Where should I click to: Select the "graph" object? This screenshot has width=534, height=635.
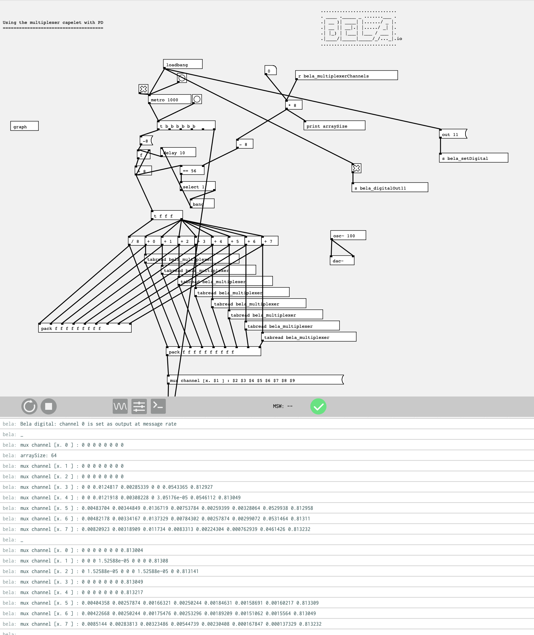coord(24,126)
